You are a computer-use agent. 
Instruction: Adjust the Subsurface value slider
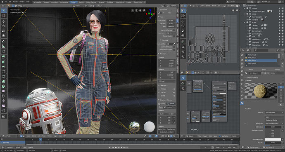click(x=273, y=127)
